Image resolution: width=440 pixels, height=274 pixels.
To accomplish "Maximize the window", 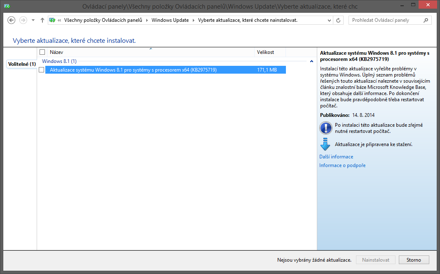I will coord(413,5).
